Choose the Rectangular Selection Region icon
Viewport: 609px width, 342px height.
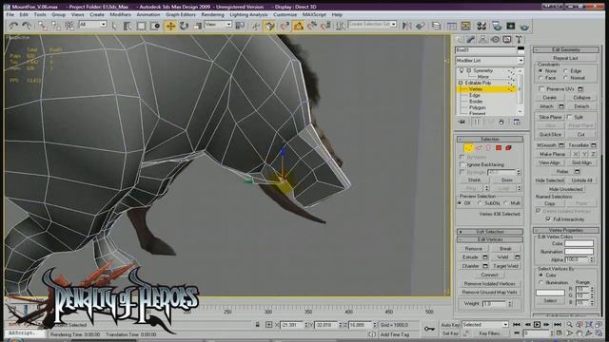click(141, 26)
